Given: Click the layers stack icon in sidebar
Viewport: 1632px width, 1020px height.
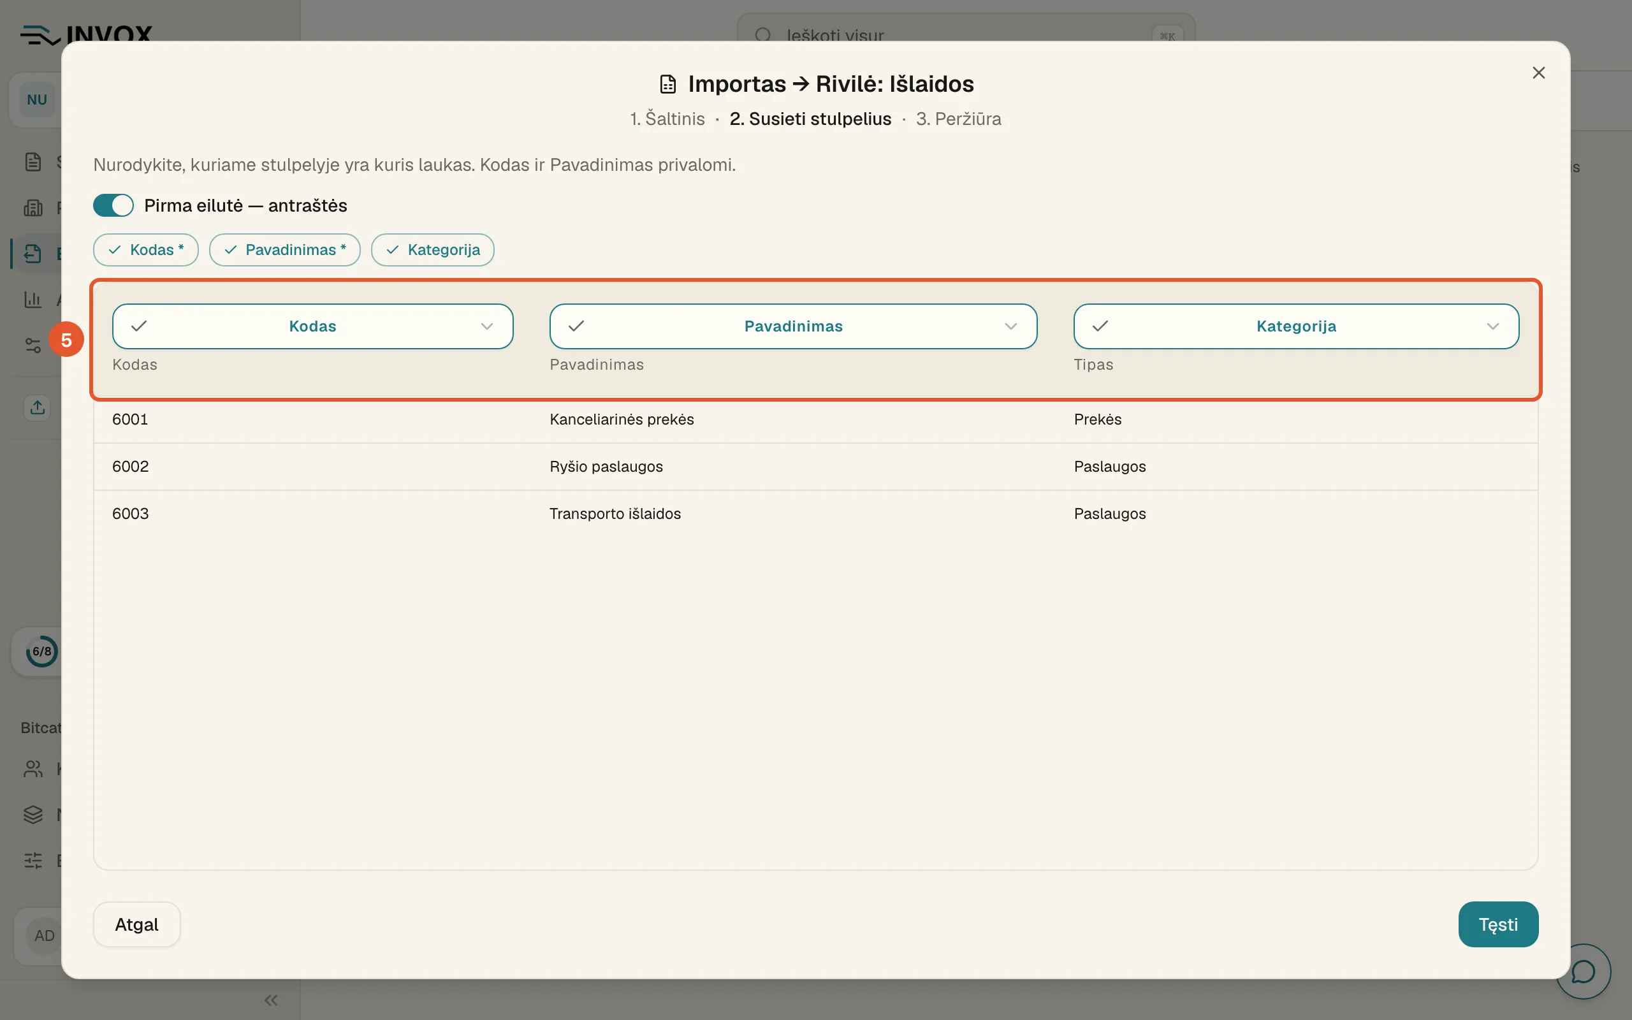Looking at the screenshot, I should (x=33, y=815).
